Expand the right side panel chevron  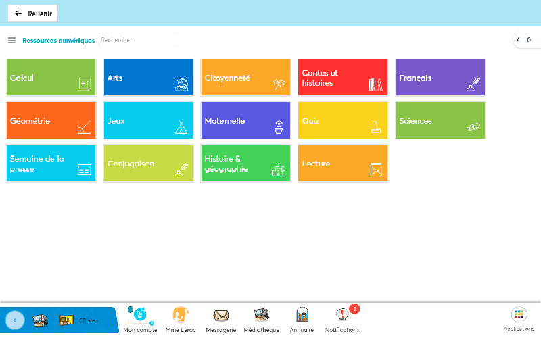click(x=519, y=40)
